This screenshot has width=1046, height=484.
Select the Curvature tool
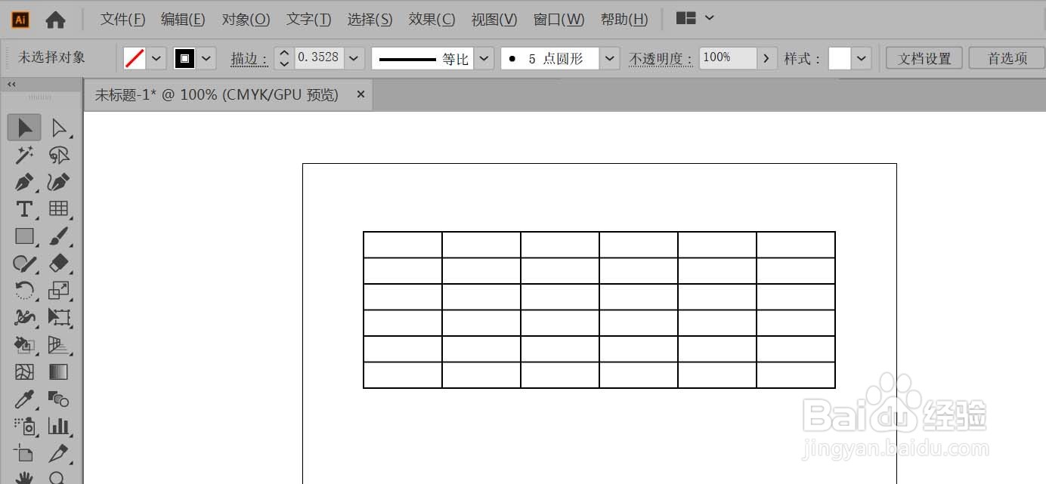point(59,182)
